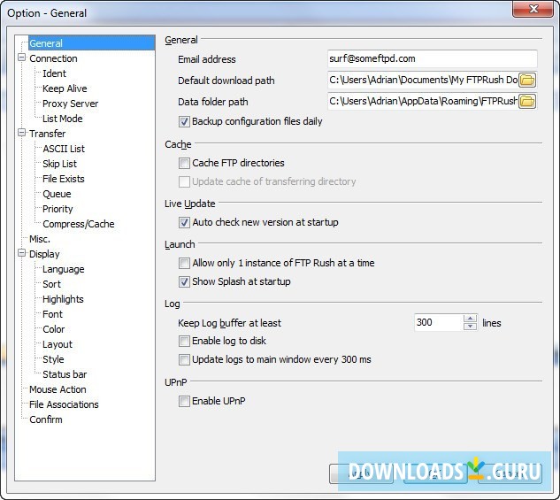Increase Log buffer lines with up arrow
Viewport: 560px width, 500px height.
[x=470, y=319]
